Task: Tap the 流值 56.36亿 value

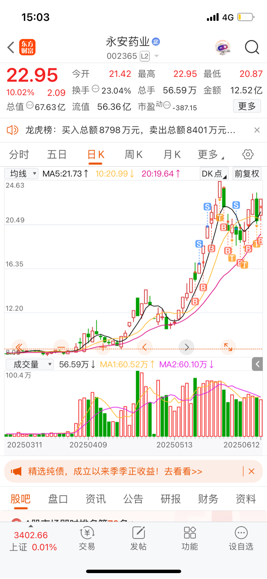Action: click(114, 107)
